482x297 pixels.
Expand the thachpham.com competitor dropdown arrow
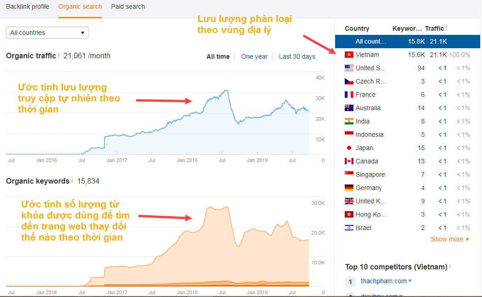click(x=410, y=281)
